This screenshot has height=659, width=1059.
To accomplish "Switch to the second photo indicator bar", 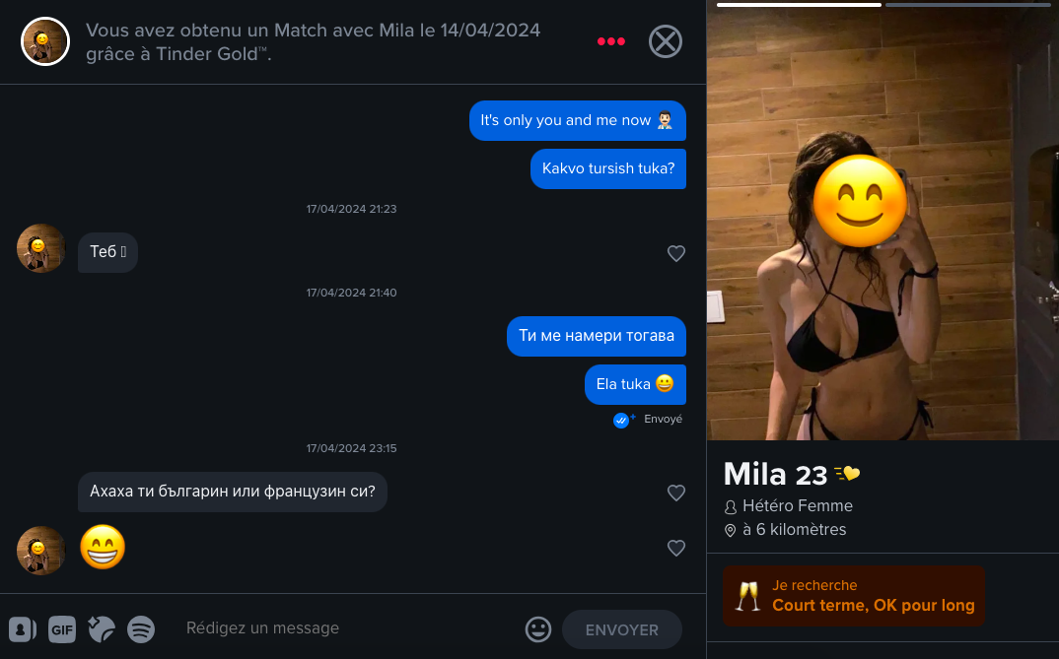I will (x=967, y=5).
